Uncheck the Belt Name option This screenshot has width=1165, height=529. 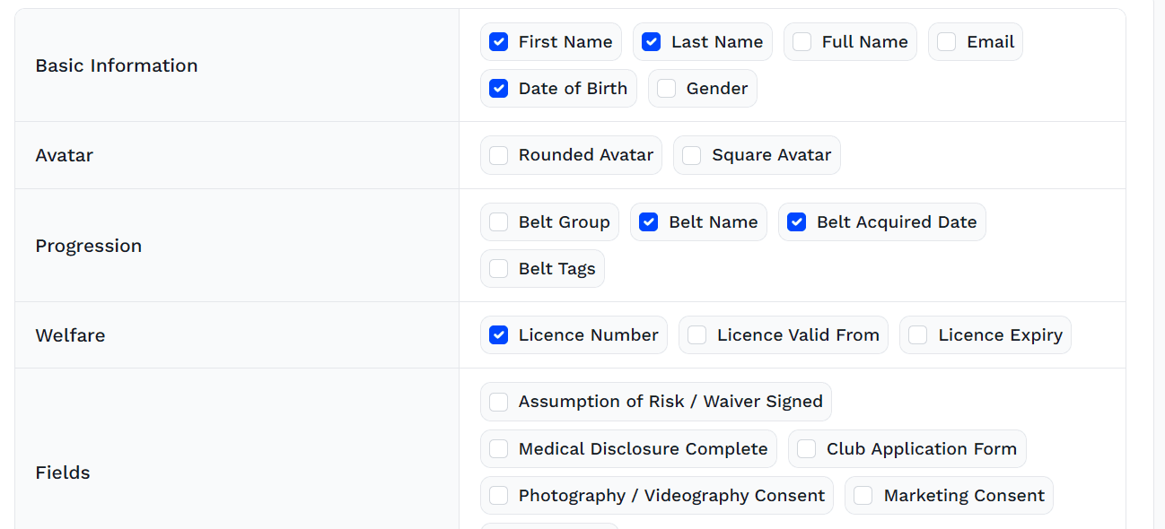click(649, 222)
